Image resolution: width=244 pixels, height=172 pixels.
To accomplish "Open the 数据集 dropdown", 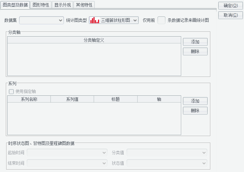I will click(x=42, y=21).
